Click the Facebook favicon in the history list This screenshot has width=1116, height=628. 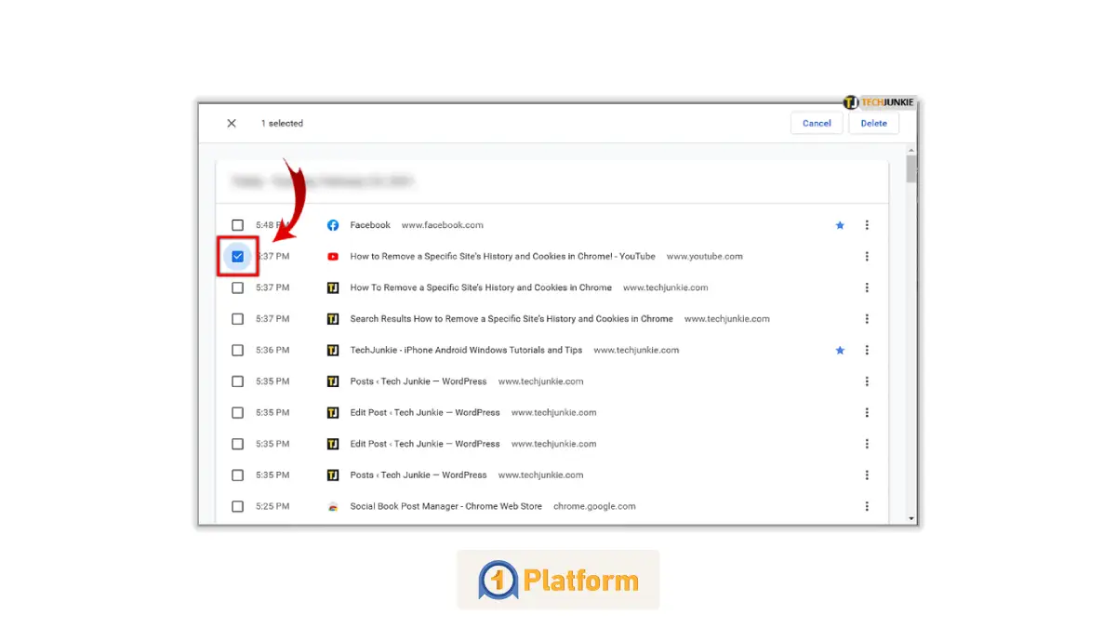tap(332, 224)
